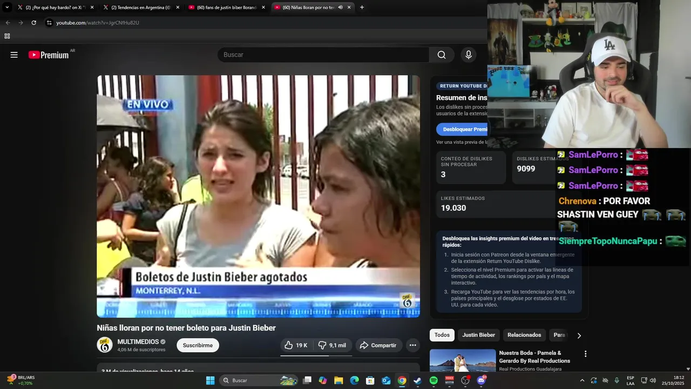Open Discord from the taskbar
This screenshot has width=691, height=389.
[481, 380]
